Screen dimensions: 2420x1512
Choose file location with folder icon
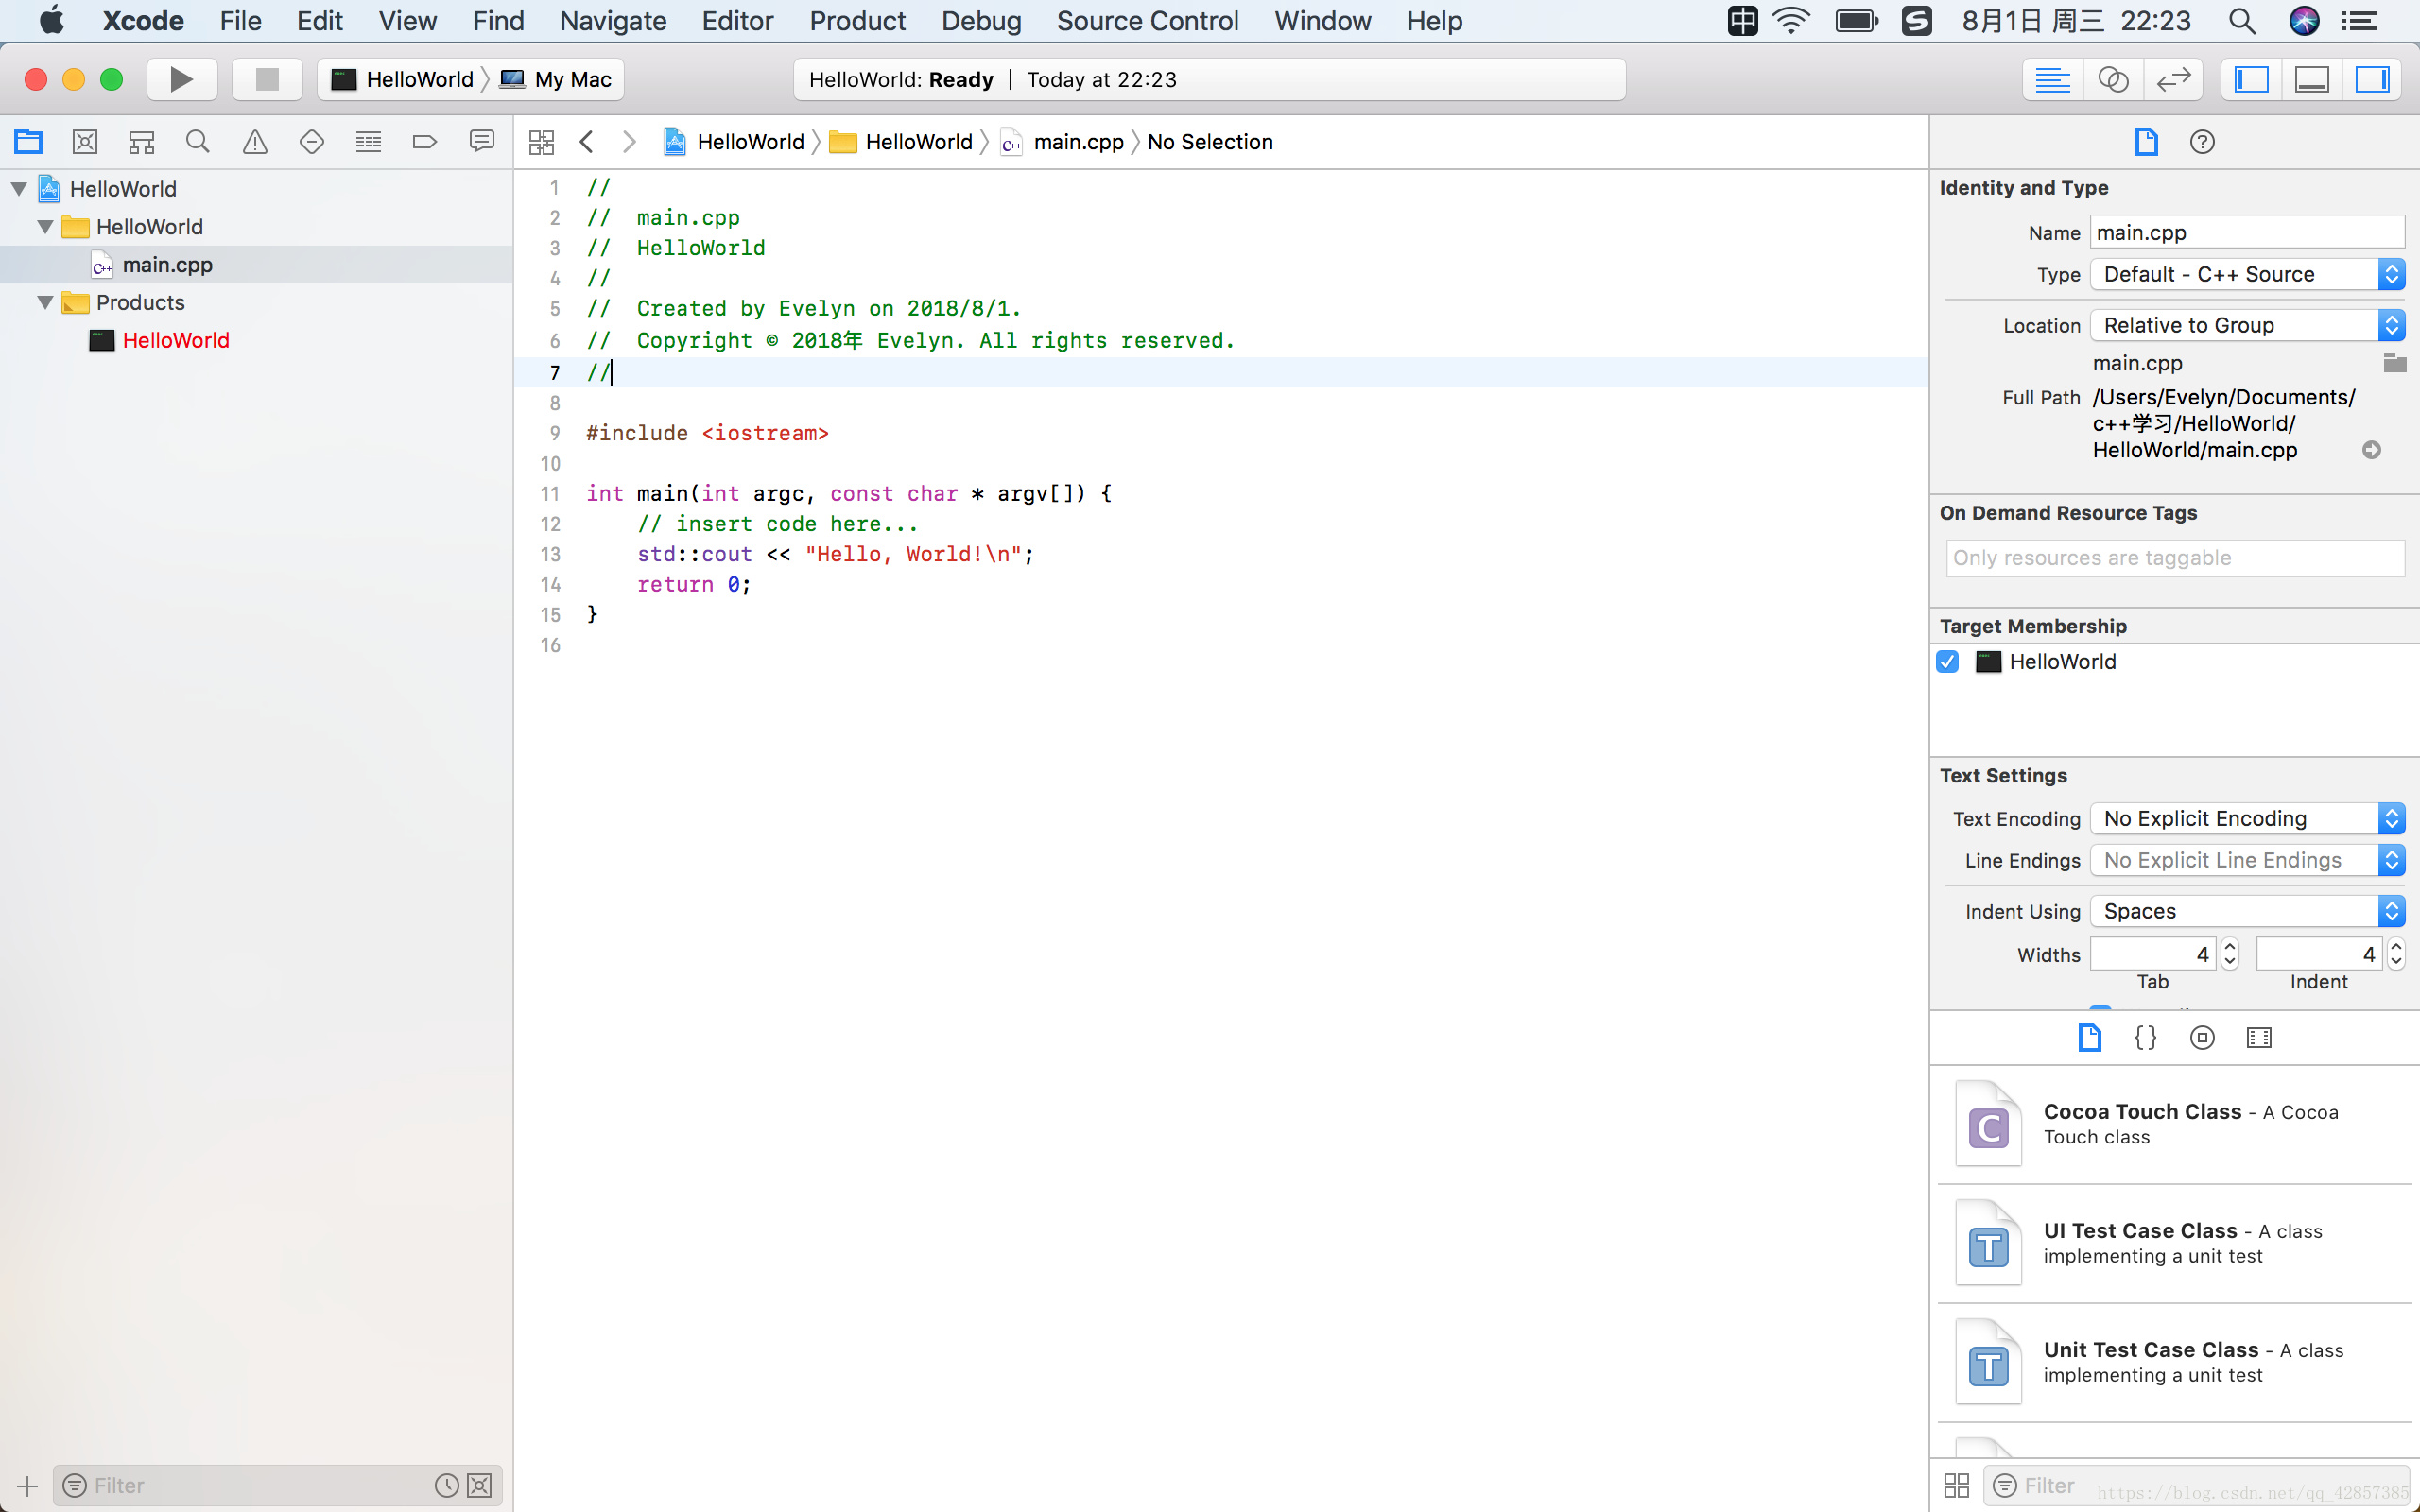pyautogui.click(x=2394, y=363)
